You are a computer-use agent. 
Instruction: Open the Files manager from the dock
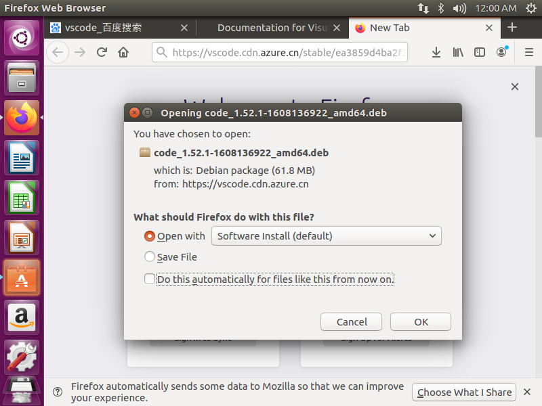22,78
